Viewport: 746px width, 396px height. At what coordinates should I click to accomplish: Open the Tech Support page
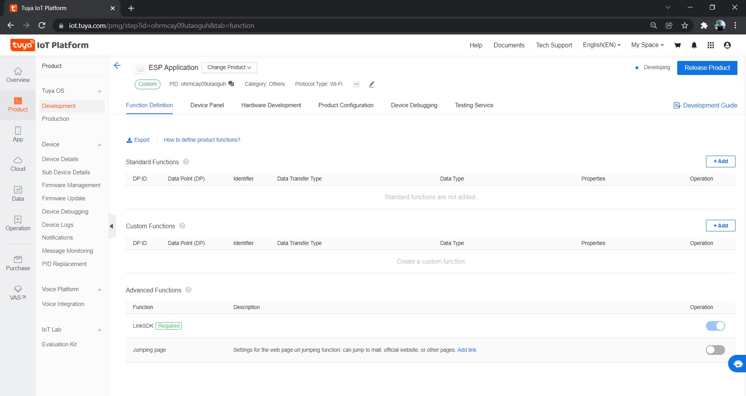(x=554, y=45)
